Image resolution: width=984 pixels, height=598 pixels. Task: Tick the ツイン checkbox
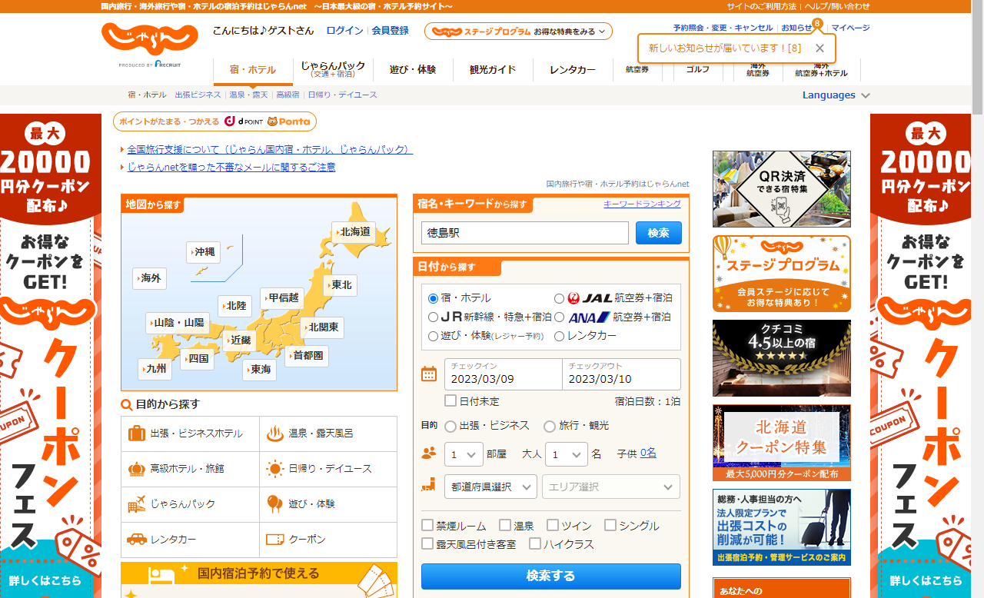click(553, 525)
